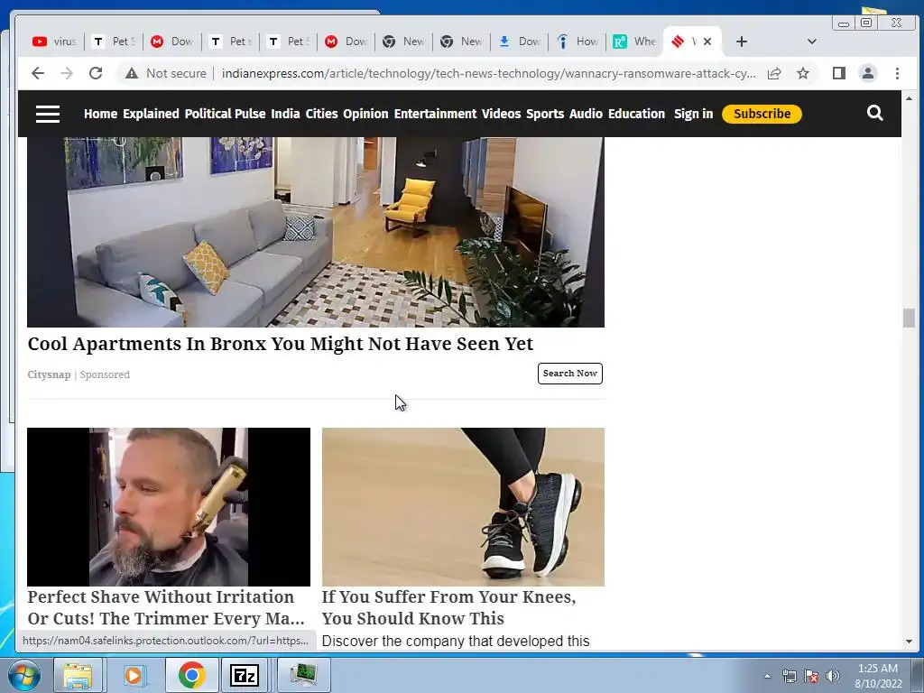Open a new browser tab
Screen dimensions: 924x693
coord(742,42)
